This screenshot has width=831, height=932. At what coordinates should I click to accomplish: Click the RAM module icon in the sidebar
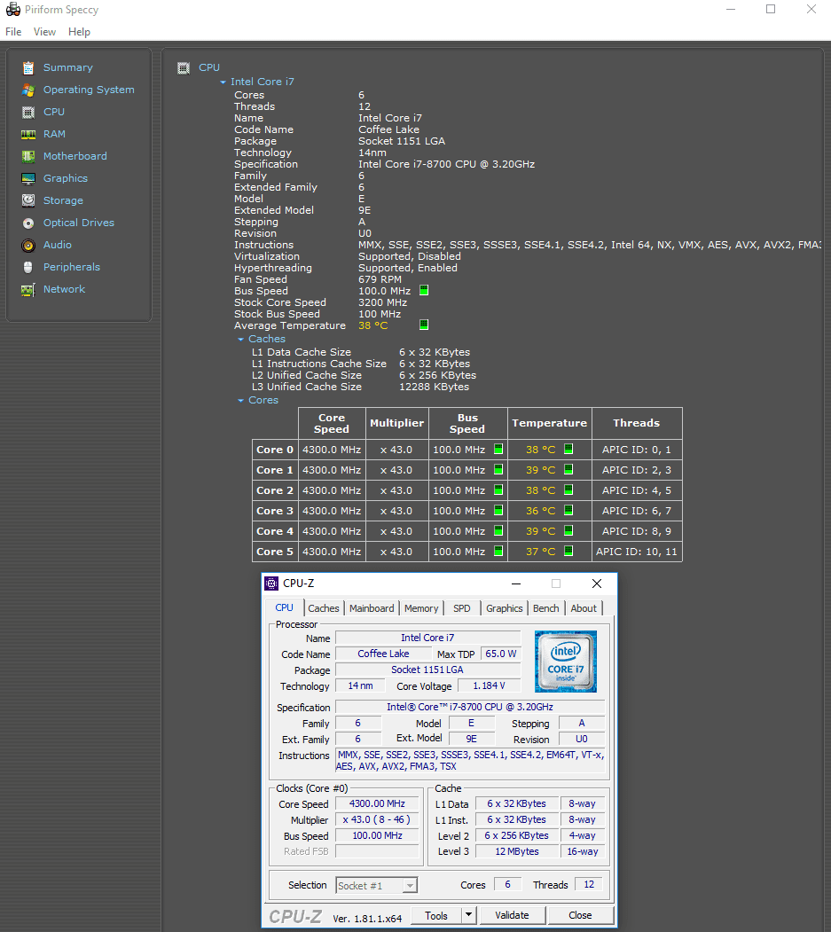28,134
